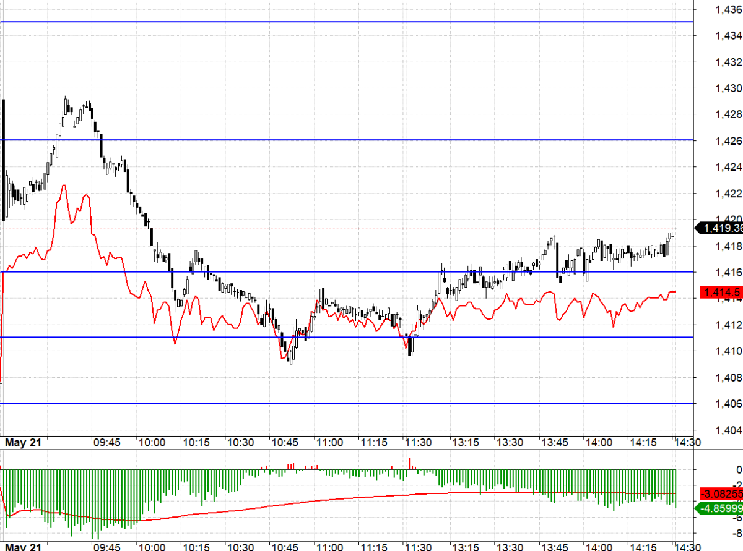This screenshot has width=743, height=551.
Task: Click the 1,404 label on the price scale
Action: pos(728,430)
